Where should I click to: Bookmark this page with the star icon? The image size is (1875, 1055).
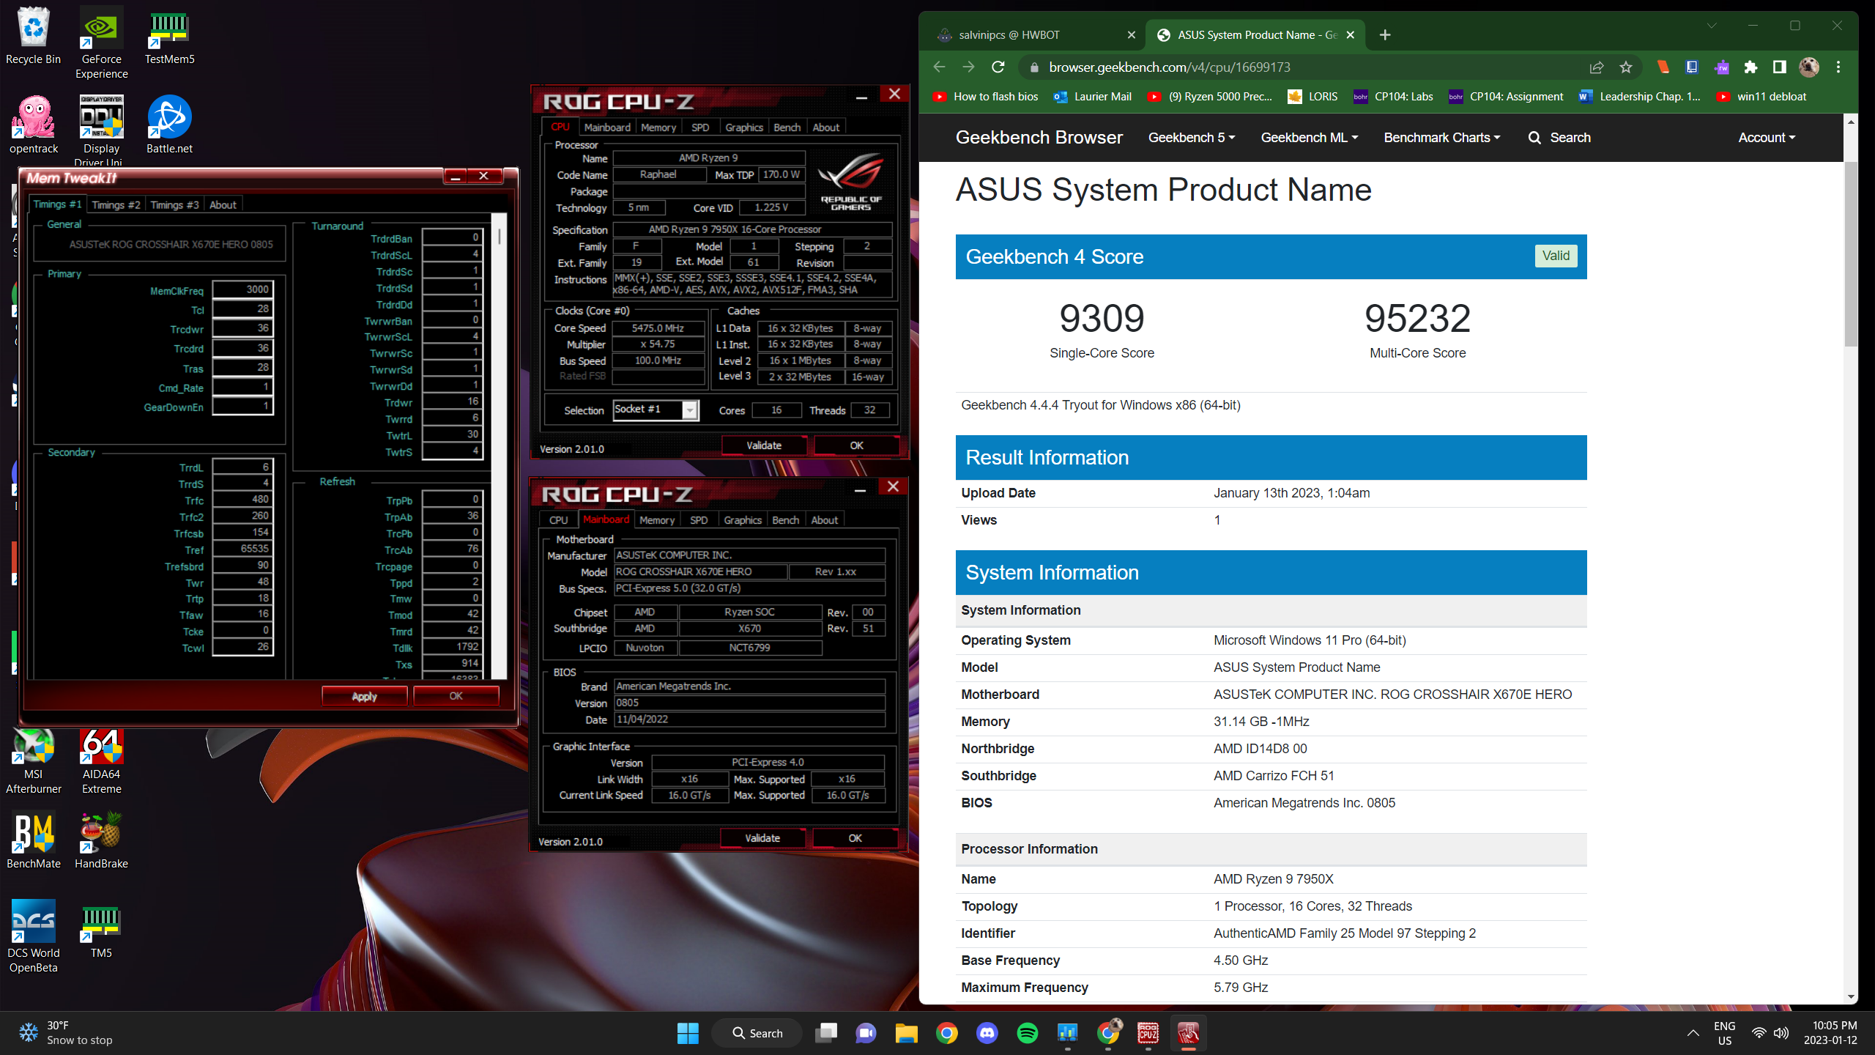click(x=1626, y=67)
